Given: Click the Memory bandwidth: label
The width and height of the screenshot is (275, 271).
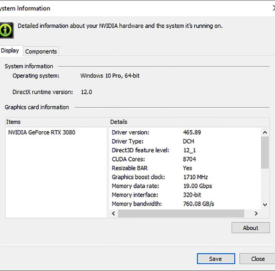Looking at the screenshot, I should pyautogui.click(x=137, y=204).
